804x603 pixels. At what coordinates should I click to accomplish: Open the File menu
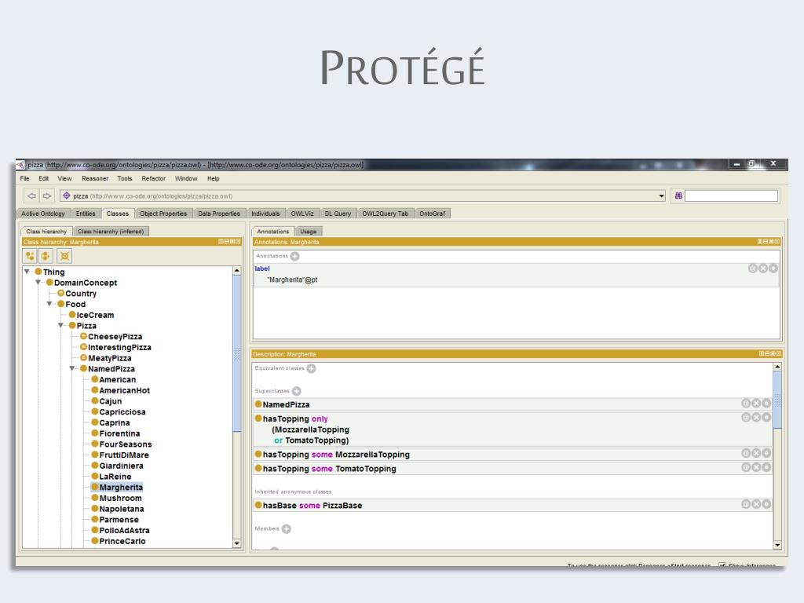click(x=24, y=179)
